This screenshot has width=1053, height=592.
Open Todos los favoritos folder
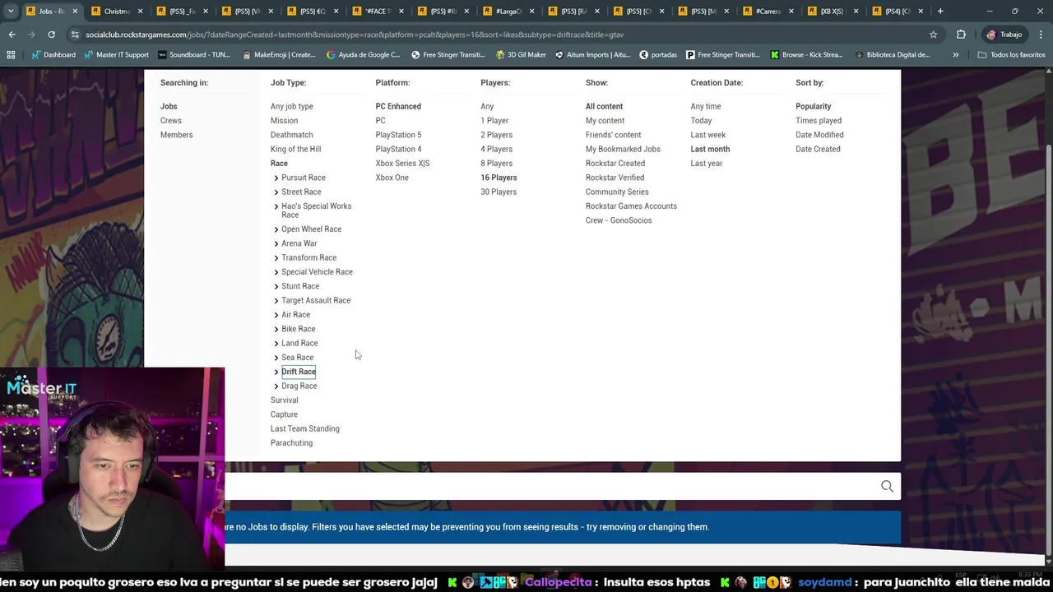[x=1011, y=55]
